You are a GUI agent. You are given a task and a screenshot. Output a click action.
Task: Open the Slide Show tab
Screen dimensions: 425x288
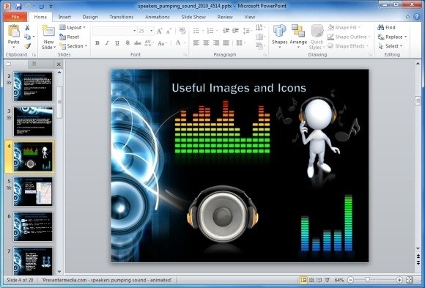point(193,17)
